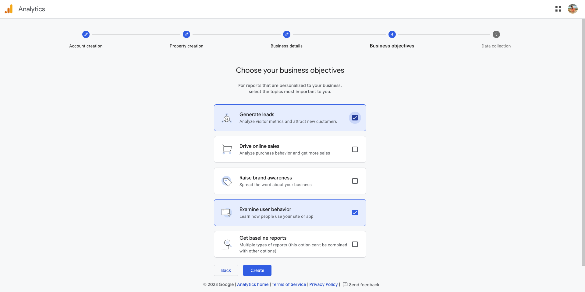This screenshot has width=585, height=292.
Task: Open the Google apps grid icon
Action: pos(558,9)
